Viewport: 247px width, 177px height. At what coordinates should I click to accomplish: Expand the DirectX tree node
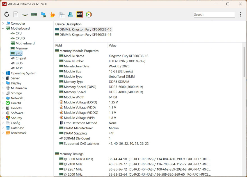tap(3, 103)
